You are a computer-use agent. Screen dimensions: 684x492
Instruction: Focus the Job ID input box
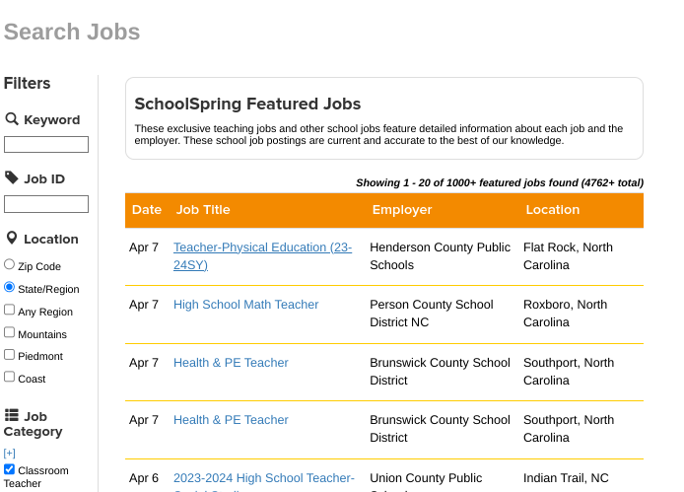point(46,204)
